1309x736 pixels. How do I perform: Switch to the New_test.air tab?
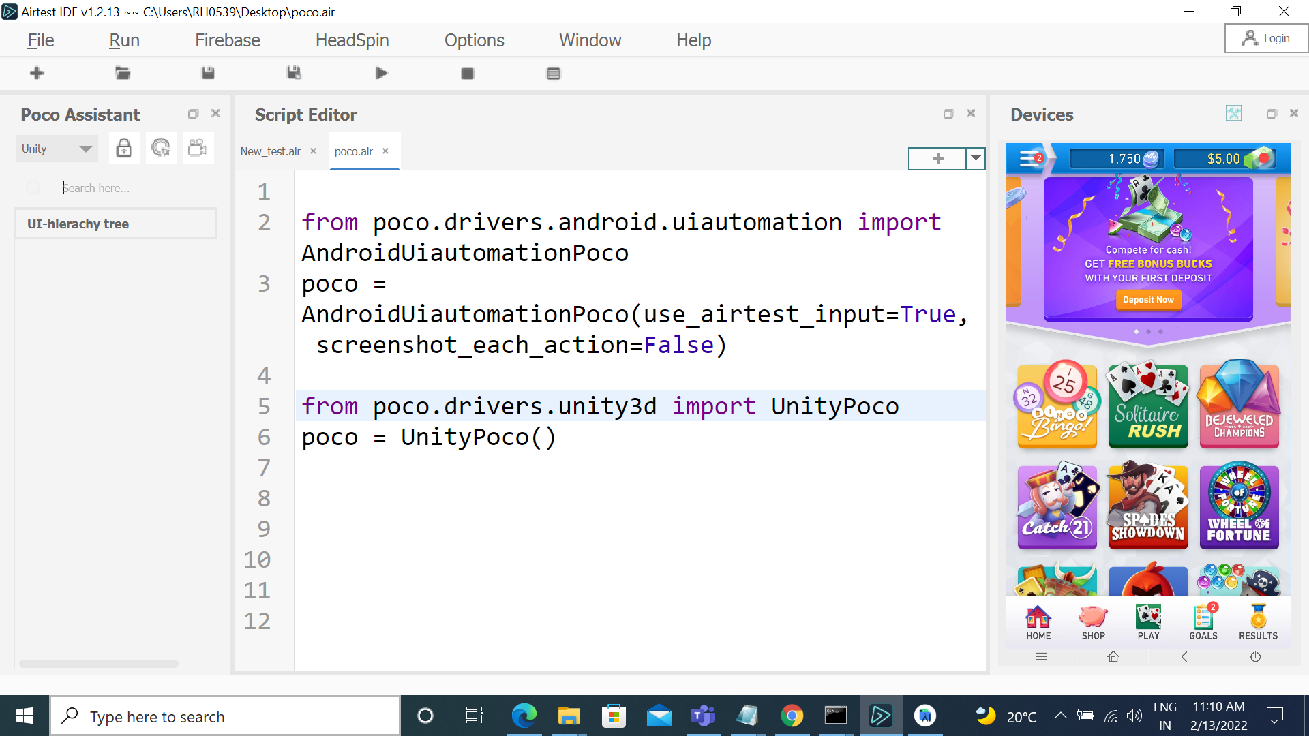pyautogui.click(x=271, y=151)
